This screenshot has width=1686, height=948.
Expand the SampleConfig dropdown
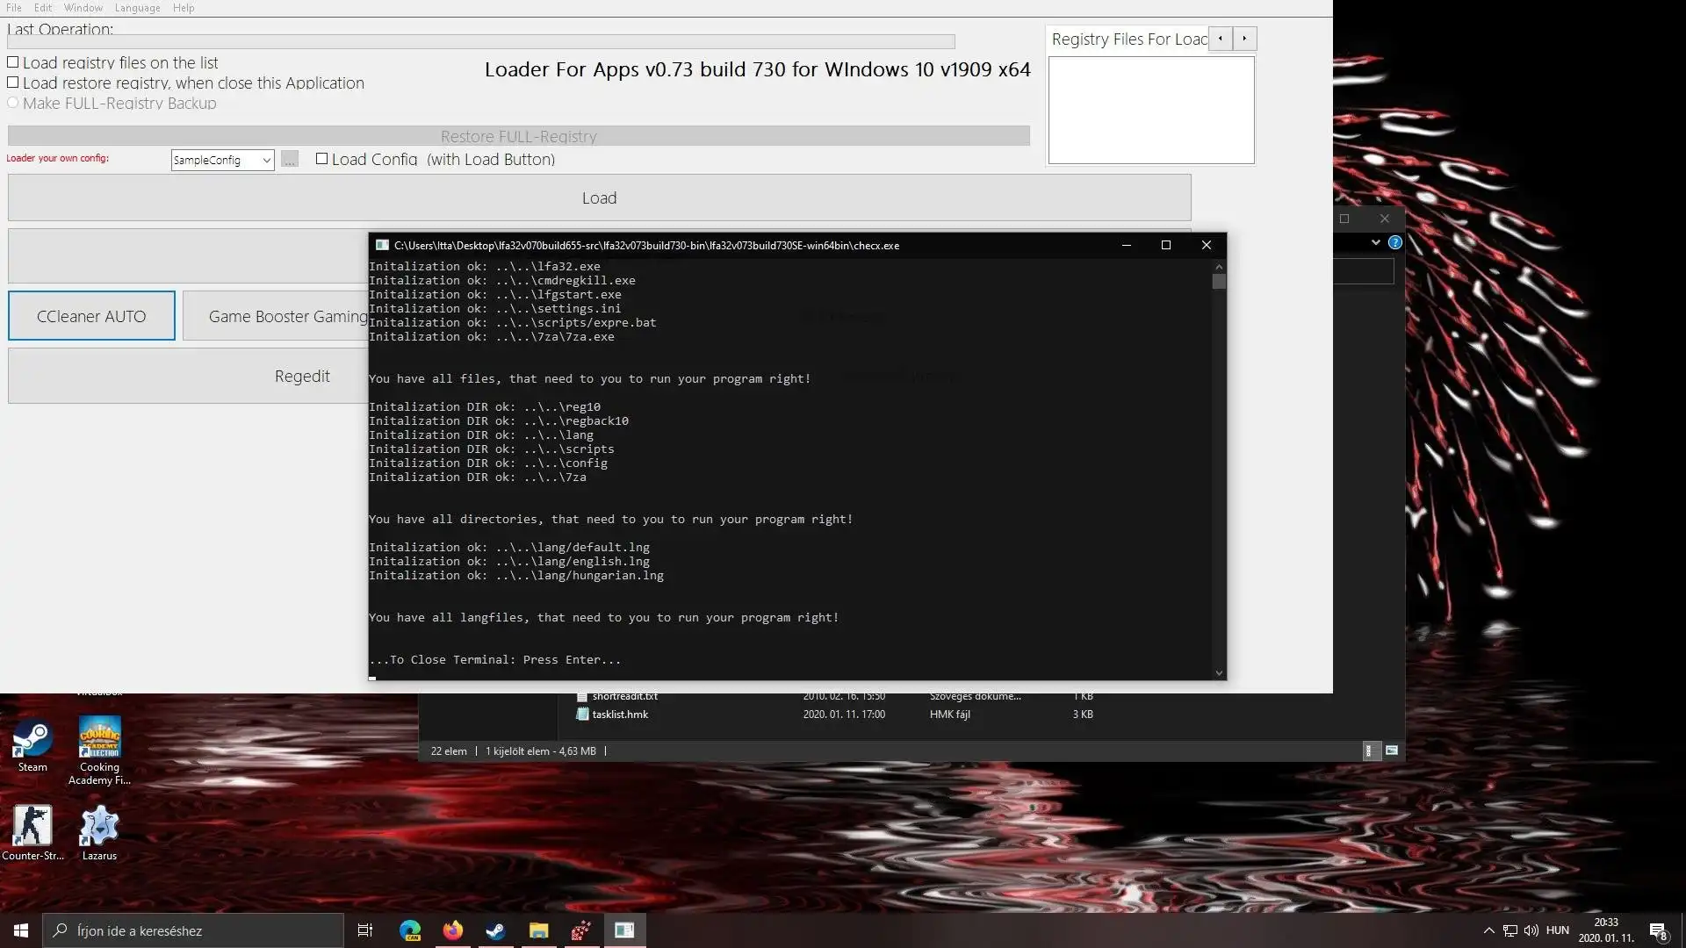coord(265,160)
